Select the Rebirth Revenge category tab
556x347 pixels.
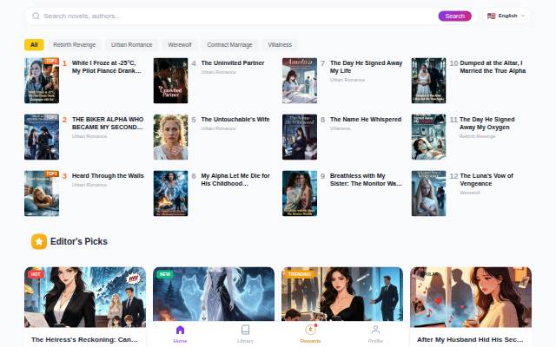[75, 44]
